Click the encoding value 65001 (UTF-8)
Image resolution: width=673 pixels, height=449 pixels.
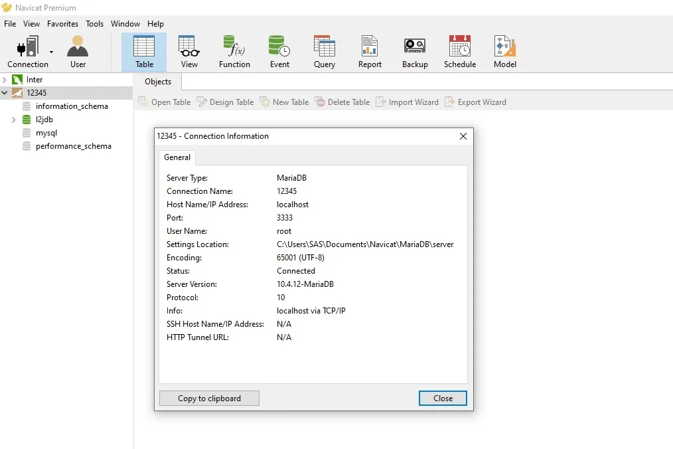click(301, 258)
